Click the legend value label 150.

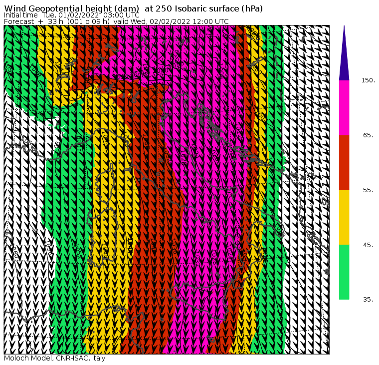click(368, 80)
